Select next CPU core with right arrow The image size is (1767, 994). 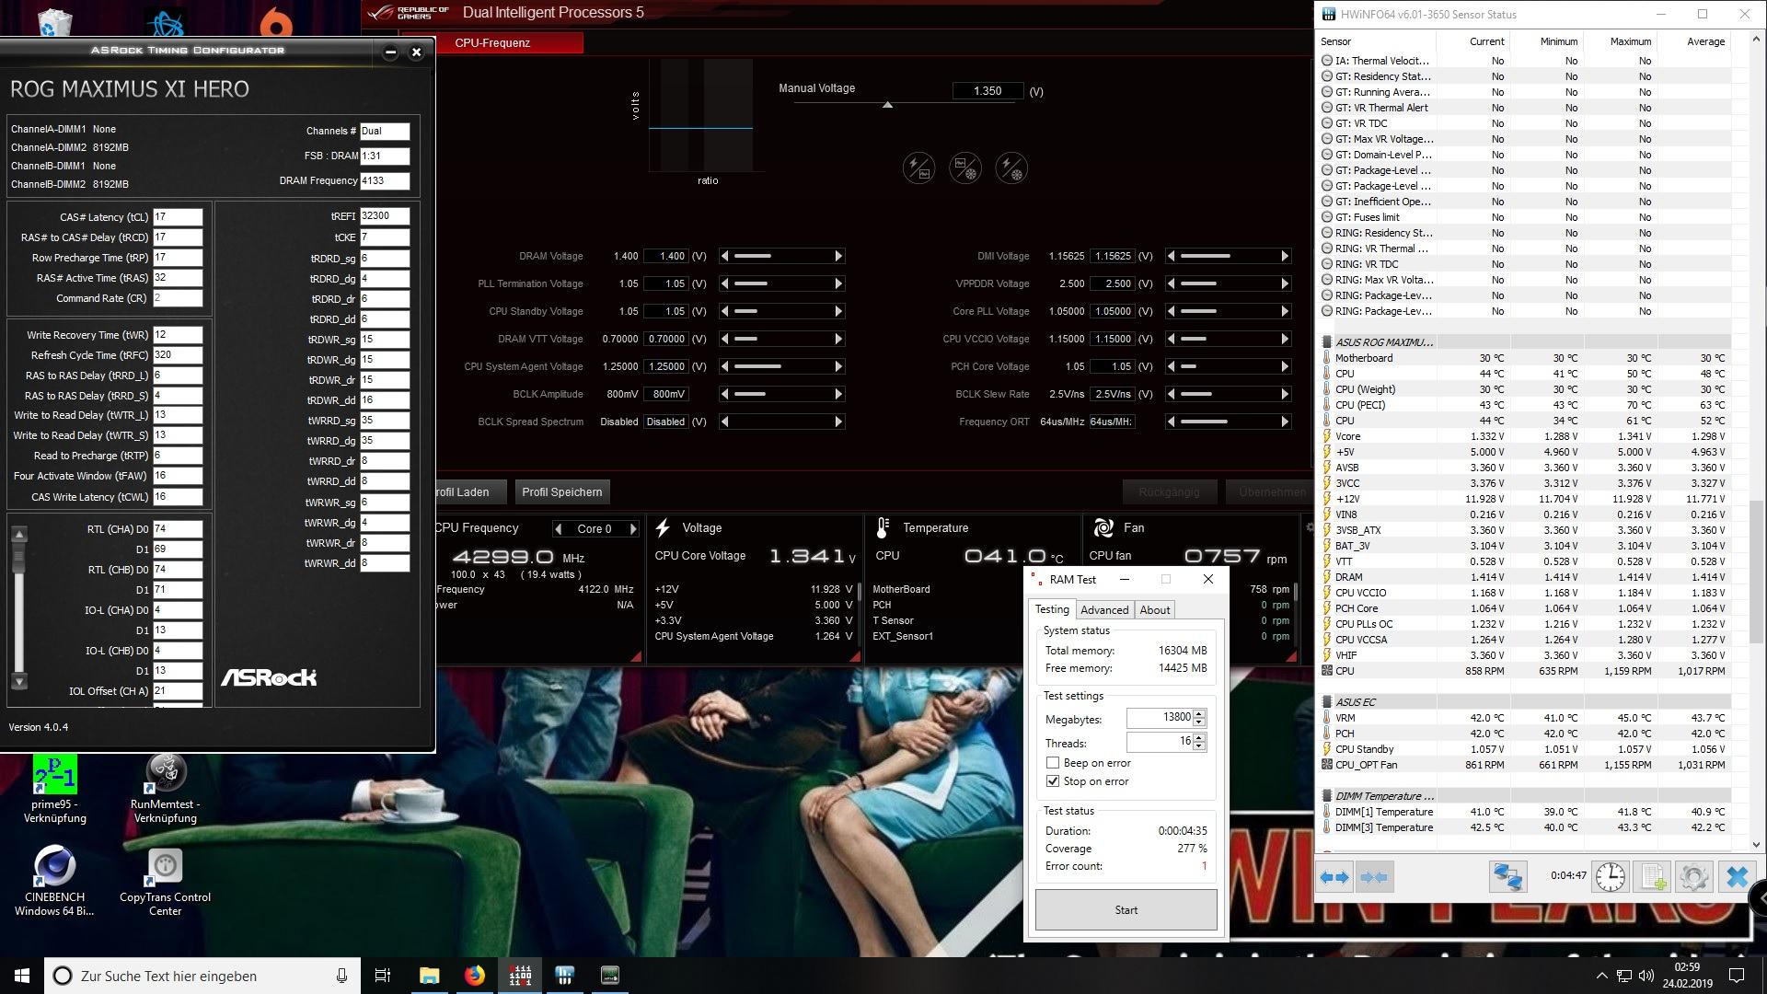click(633, 529)
